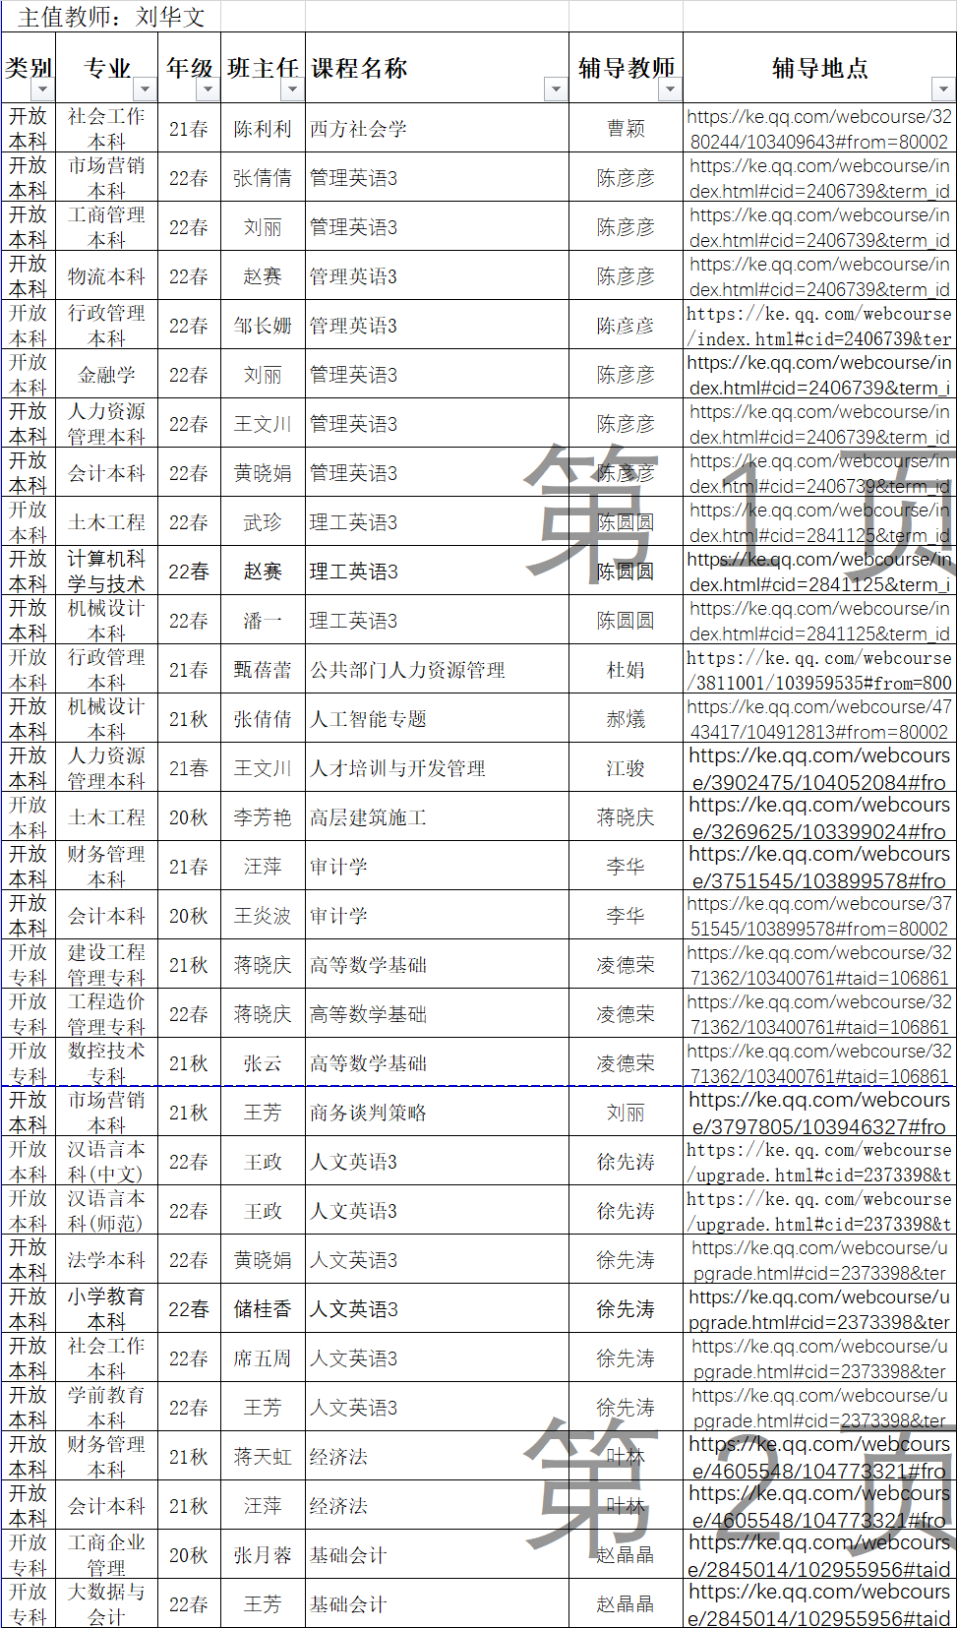Select the 工商企业管理 major cell
This screenshot has width=957, height=1628.
click(x=106, y=1554)
